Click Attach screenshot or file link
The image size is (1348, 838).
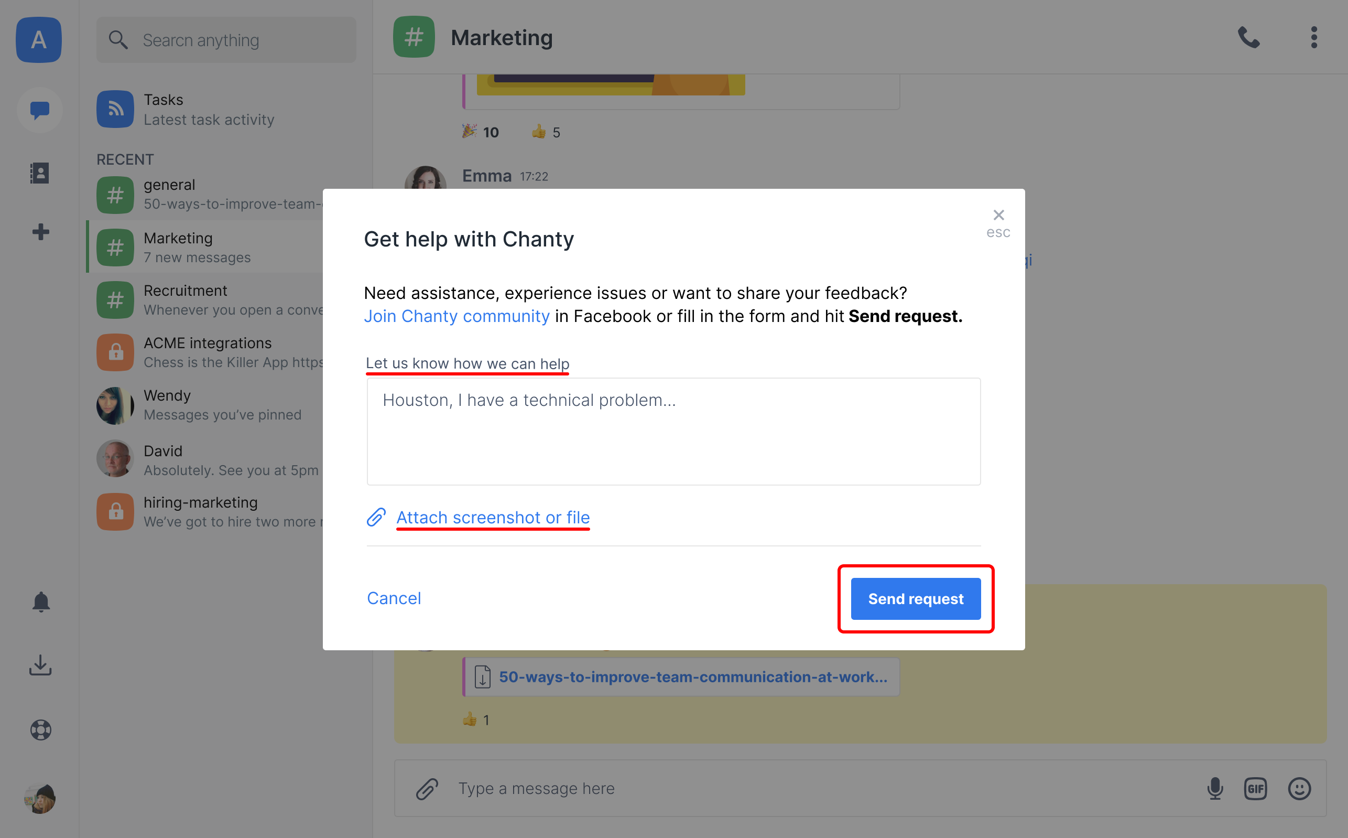pos(493,517)
